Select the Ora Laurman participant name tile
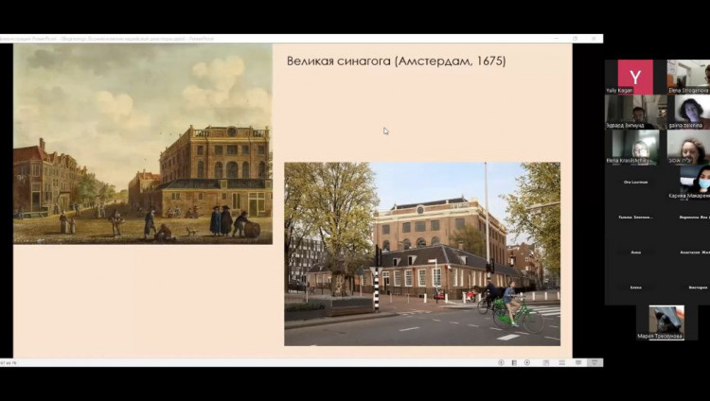710x401 pixels. pos(636,182)
